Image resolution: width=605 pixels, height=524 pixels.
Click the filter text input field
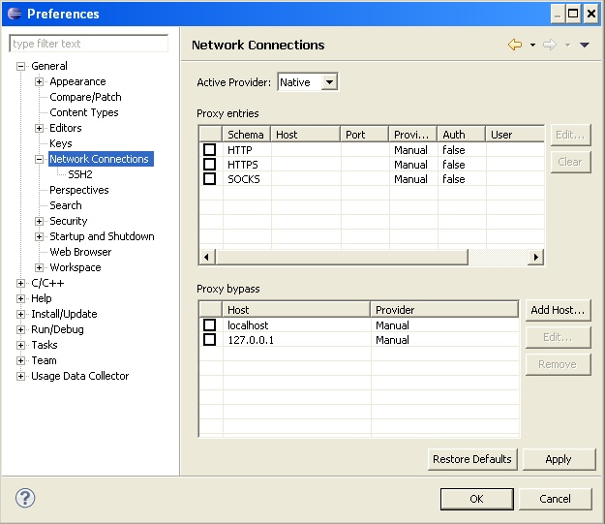89,44
